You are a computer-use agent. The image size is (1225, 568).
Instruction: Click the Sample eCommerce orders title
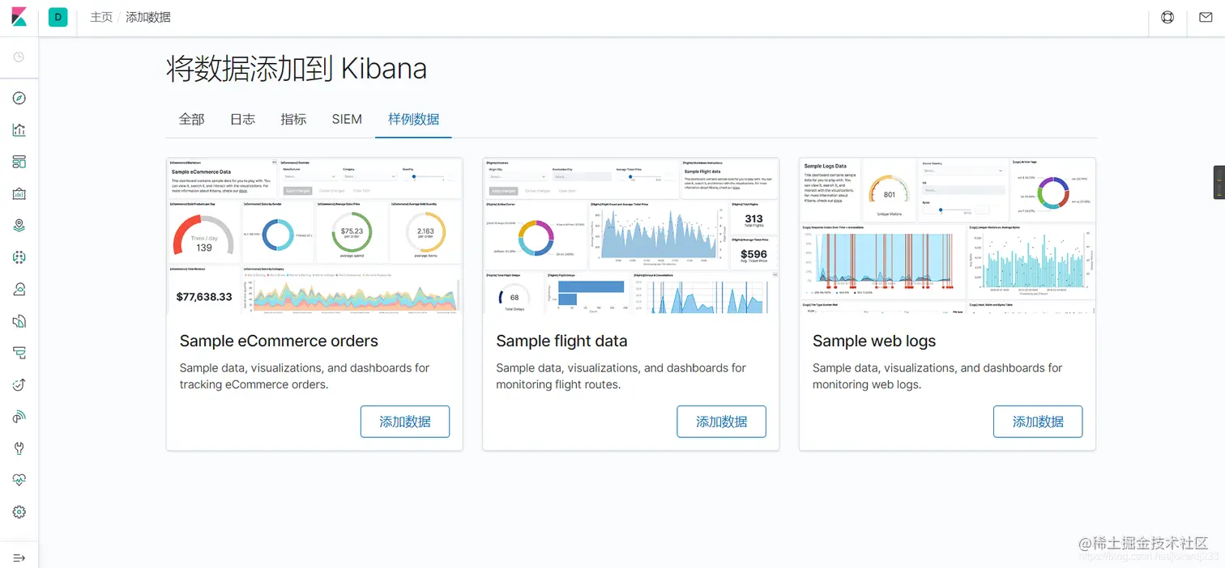[x=279, y=341]
